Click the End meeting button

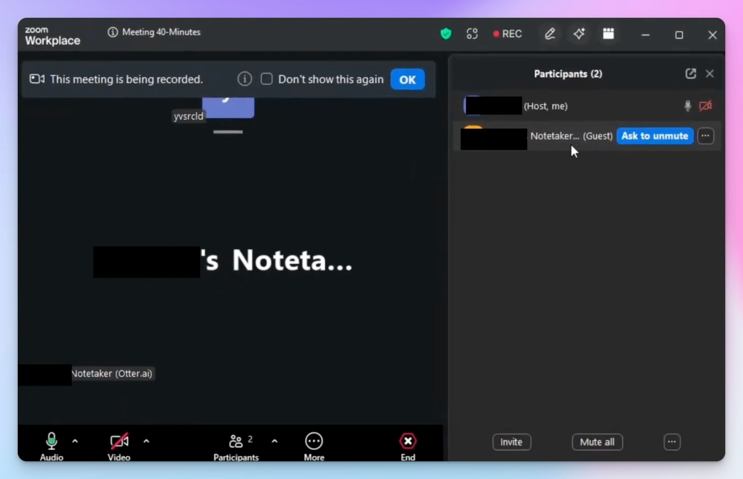coord(408,446)
